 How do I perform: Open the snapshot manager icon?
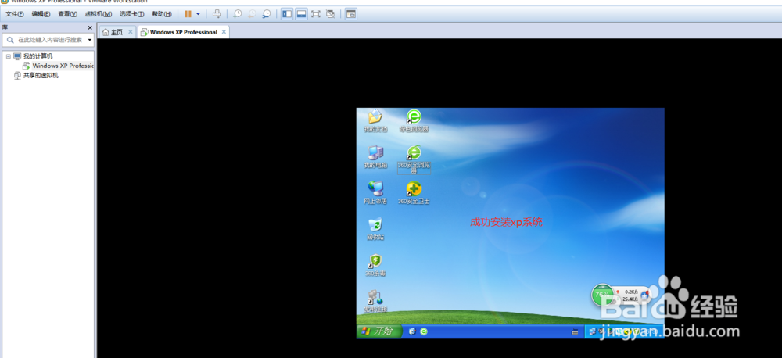tap(267, 14)
